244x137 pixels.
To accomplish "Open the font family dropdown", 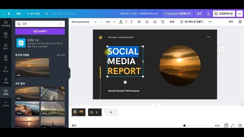I will 84,22.
